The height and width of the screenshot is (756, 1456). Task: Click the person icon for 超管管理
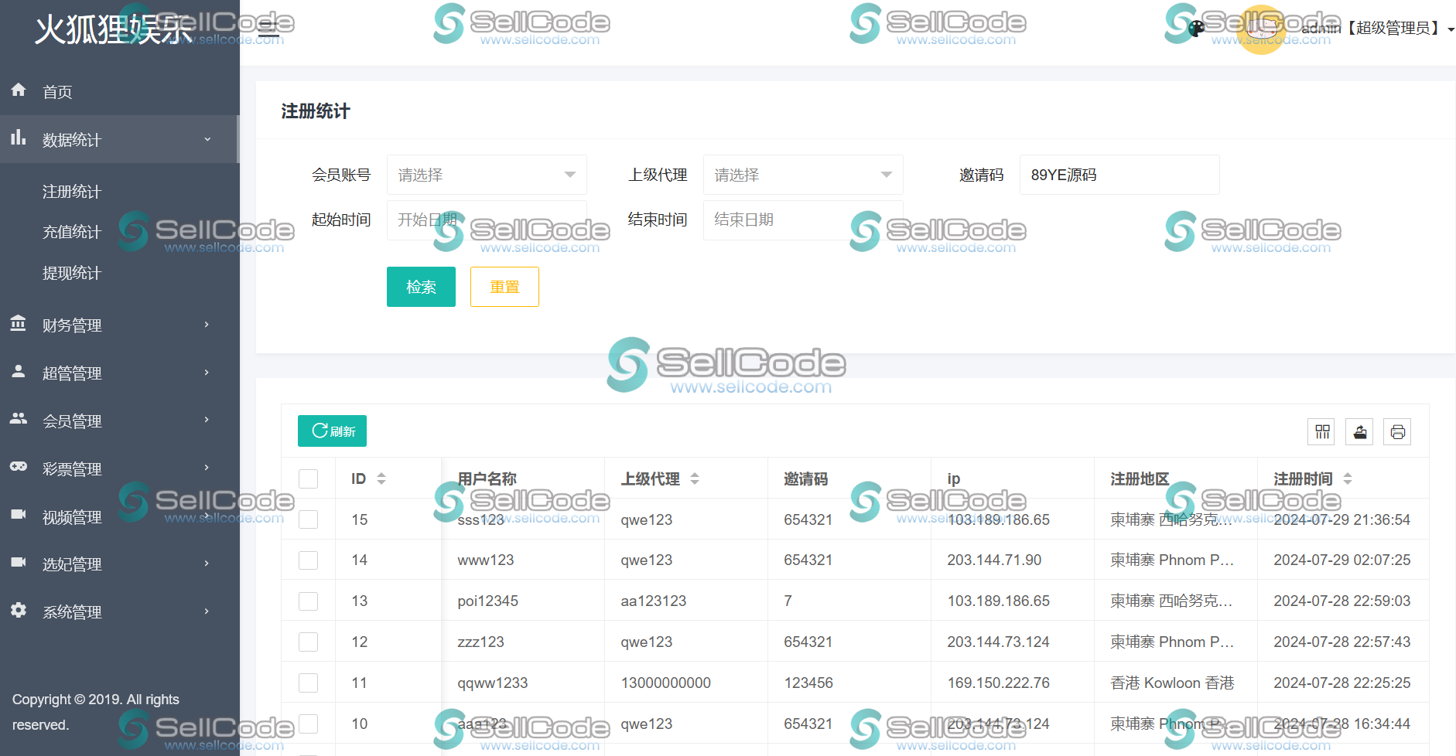(19, 371)
